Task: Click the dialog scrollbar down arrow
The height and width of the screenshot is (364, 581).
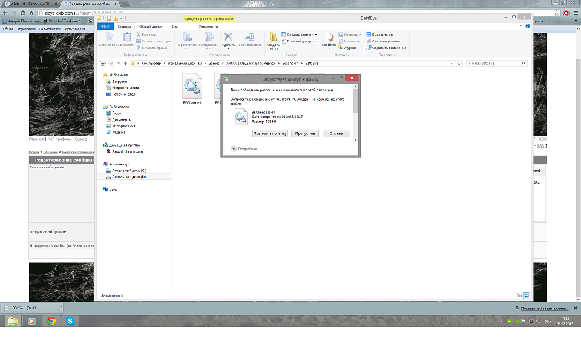Action: [356, 140]
